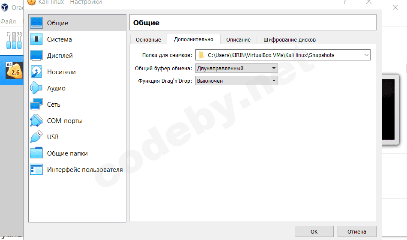Click the tools icon in VirtualBox Manager window

point(14,41)
